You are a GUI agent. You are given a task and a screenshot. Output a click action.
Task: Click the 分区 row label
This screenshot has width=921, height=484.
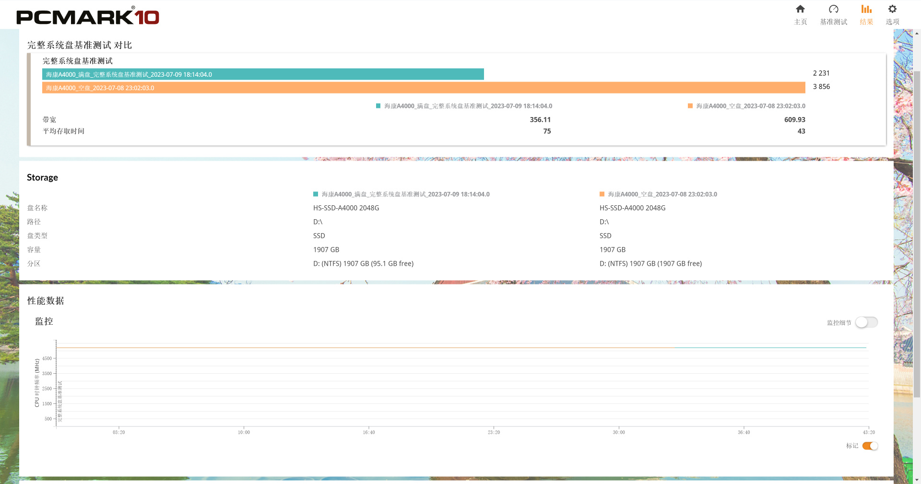pyautogui.click(x=34, y=264)
